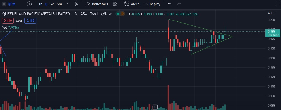Create a new Alert
281x110 pixels.
(132, 4)
